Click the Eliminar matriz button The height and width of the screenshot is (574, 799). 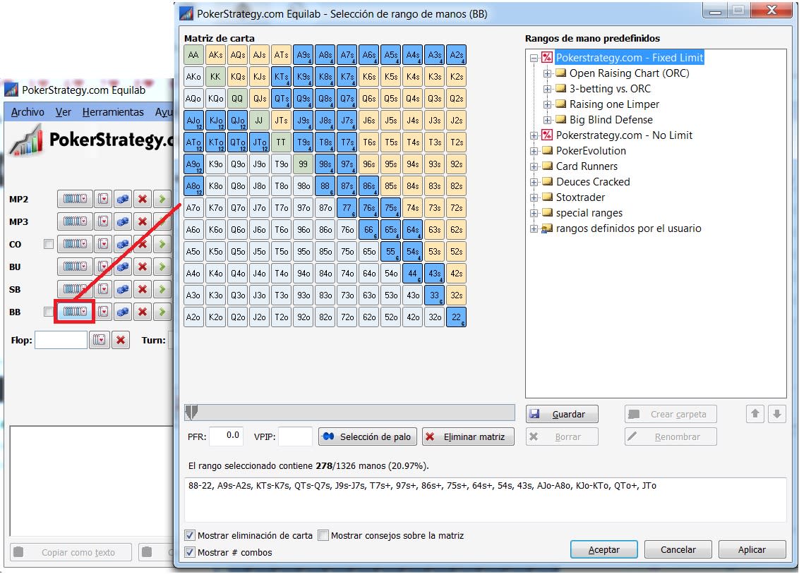(468, 436)
